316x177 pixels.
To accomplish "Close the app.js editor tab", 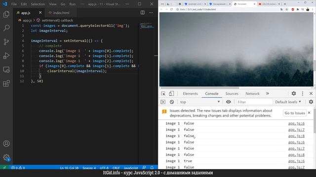I will pyautogui.click(x=40, y=12).
